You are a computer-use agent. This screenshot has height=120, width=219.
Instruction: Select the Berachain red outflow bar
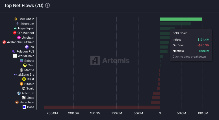[x=155, y=102]
